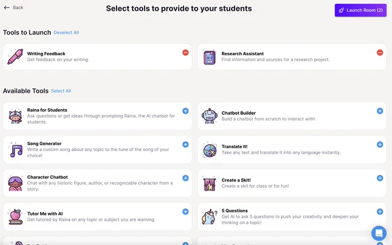Click the rocket icon in Launch Room

point(341,10)
